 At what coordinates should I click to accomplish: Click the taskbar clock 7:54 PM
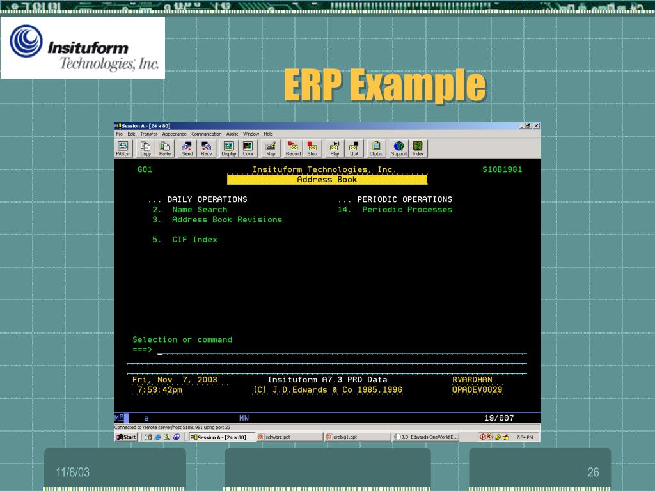click(x=525, y=437)
